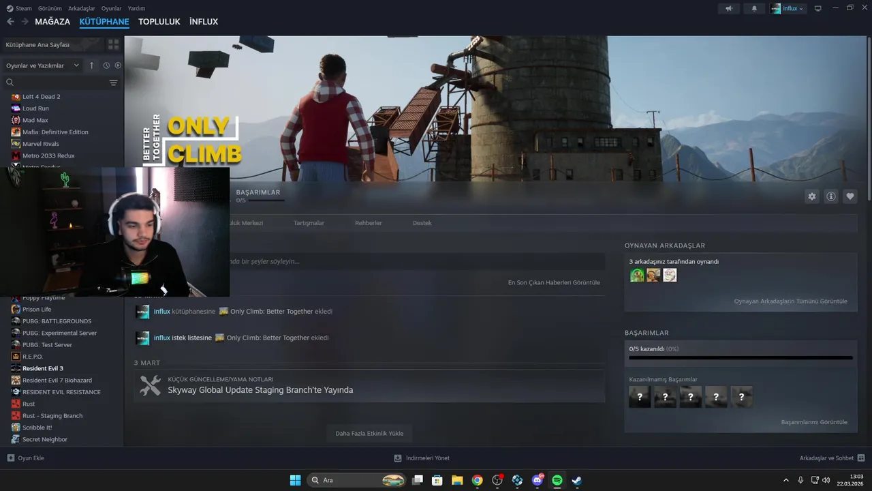
Task: Click the third locked achievement icon
Action: pyautogui.click(x=691, y=397)
